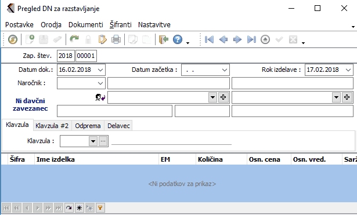Open the Dokumenti menu

tap(86, 24)
